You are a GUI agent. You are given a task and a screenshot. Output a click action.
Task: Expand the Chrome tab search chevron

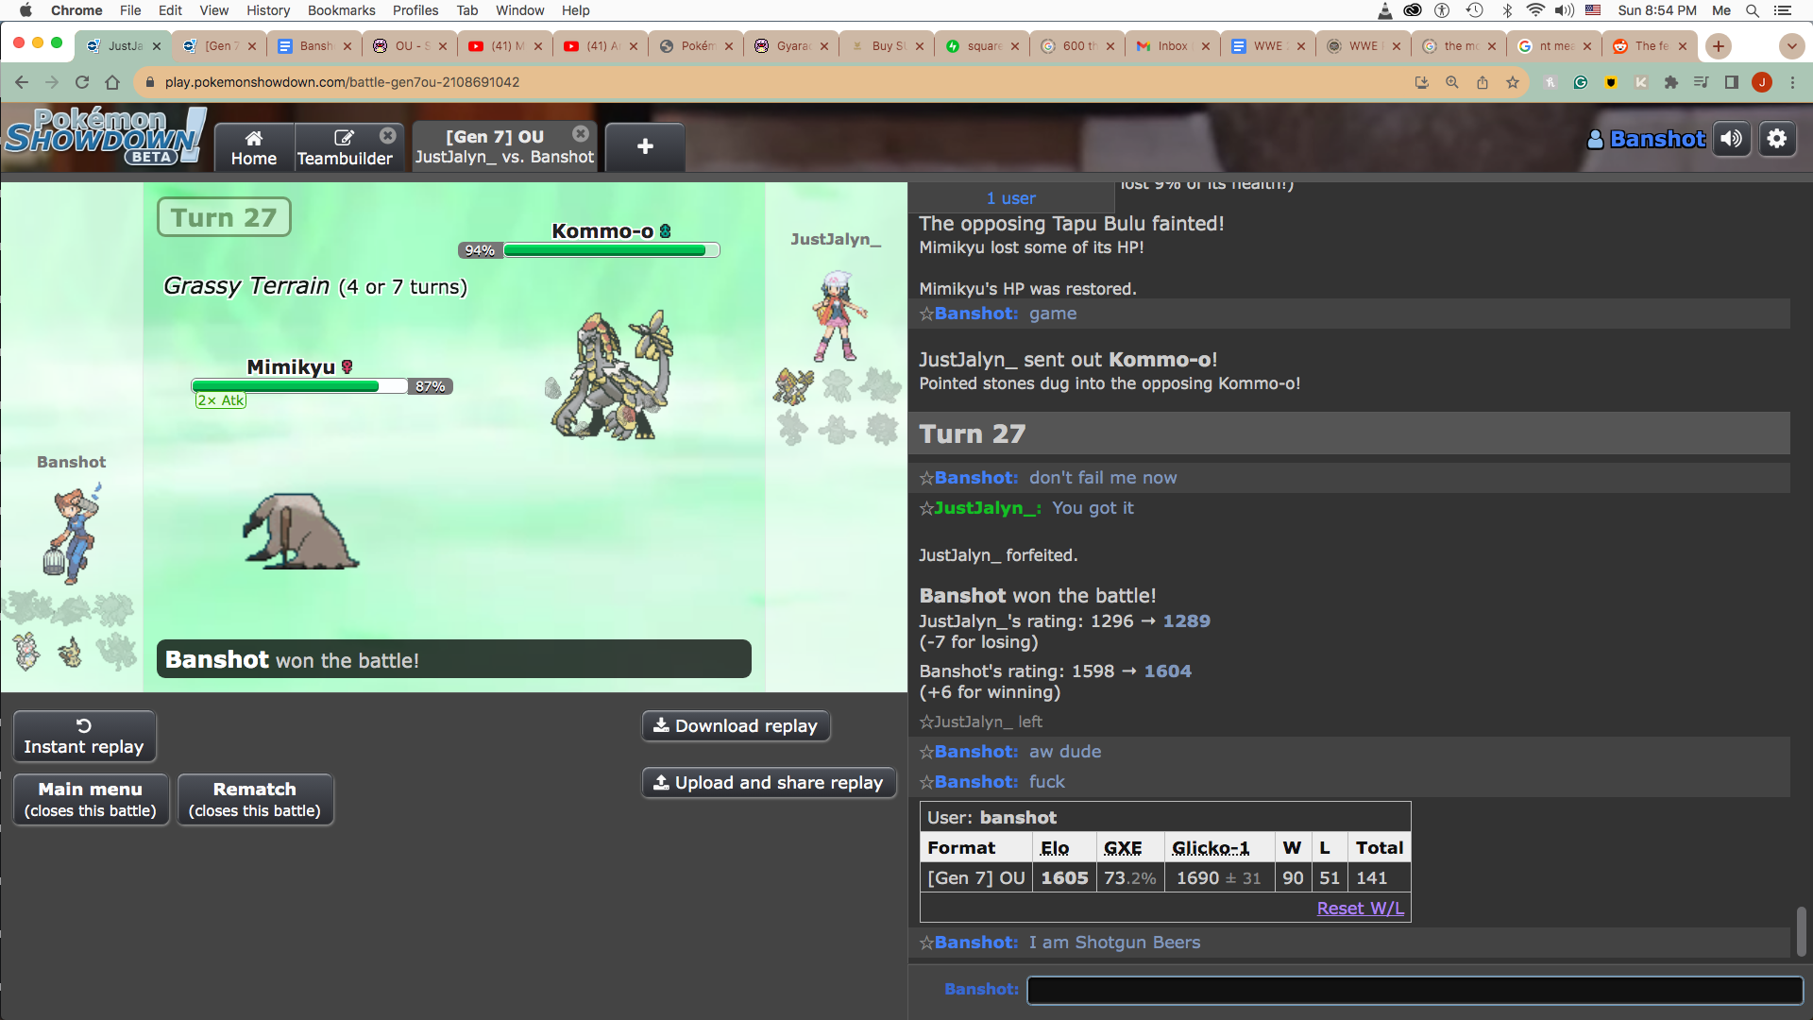coord(1791,45)
